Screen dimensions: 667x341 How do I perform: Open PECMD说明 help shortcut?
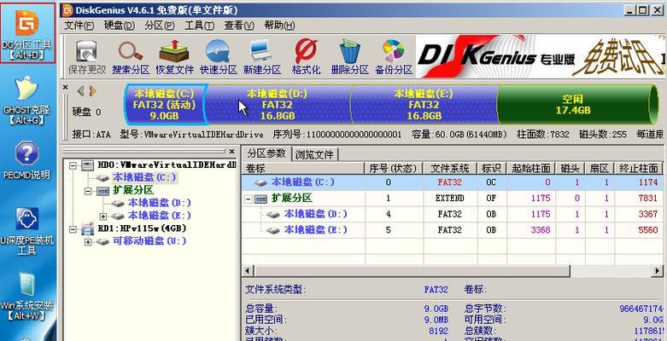click(x=26, y=160)
